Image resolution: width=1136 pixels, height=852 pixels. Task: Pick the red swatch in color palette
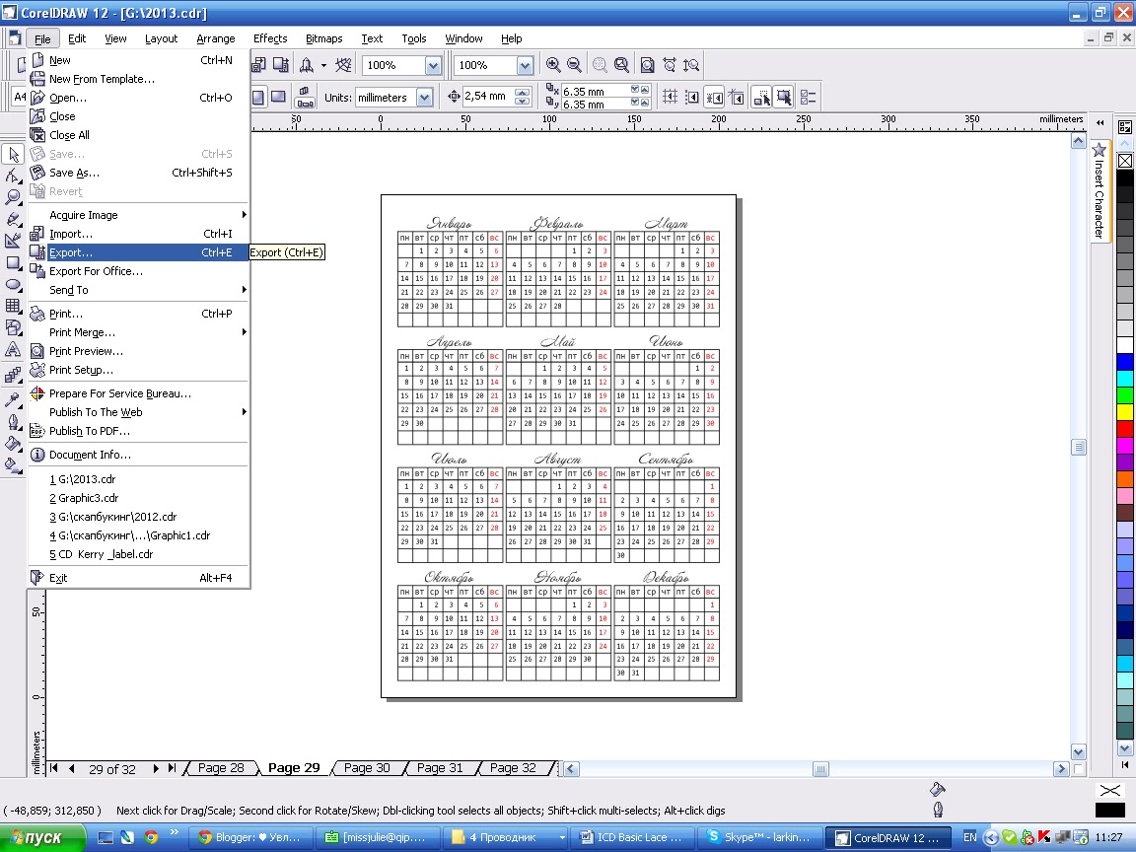(x=1125, y=430)
